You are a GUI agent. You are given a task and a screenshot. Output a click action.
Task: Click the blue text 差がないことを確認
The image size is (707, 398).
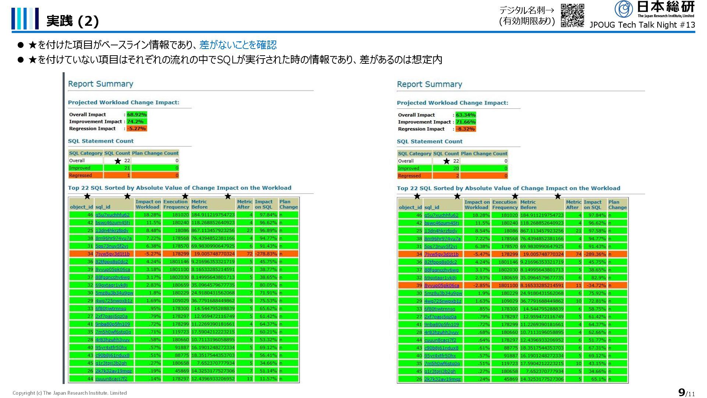point(238,45)
